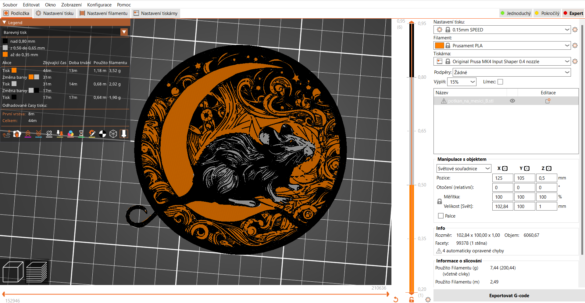Toggle tool changes icon in legend
The width and height of the screenshot is (585, 303).
tap(60, 134)
